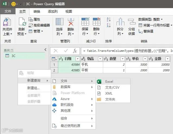Click the Split Column (拆分列) icon
Image resolution: width=173 pixels, height=134 pixels.
pos(120,22)
